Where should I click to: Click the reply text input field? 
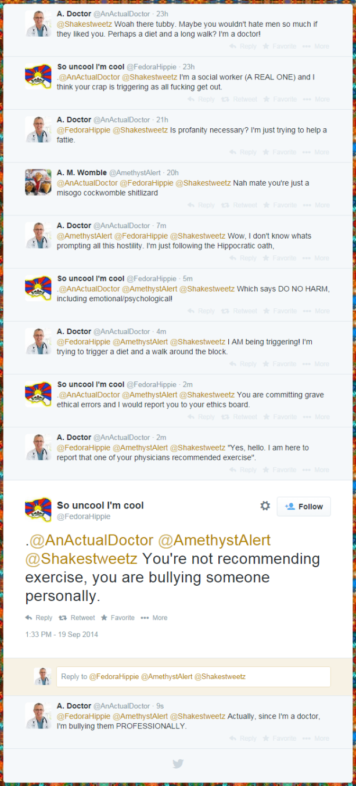pyautogui.click(x=193, y=676)
